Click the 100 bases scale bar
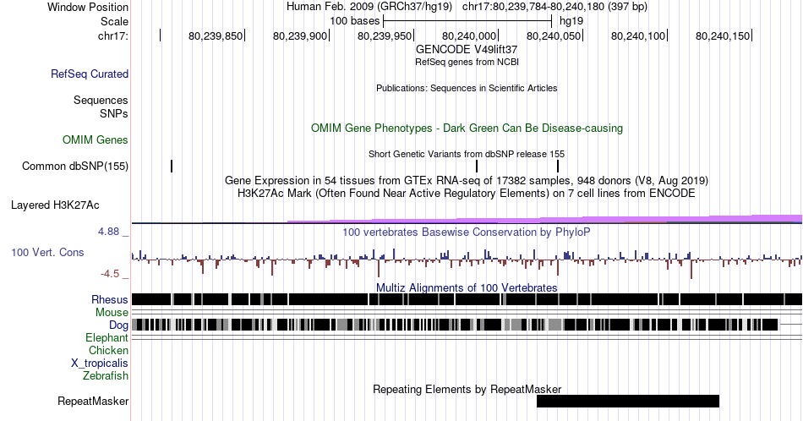803x421 pixels. coord(467,21)
